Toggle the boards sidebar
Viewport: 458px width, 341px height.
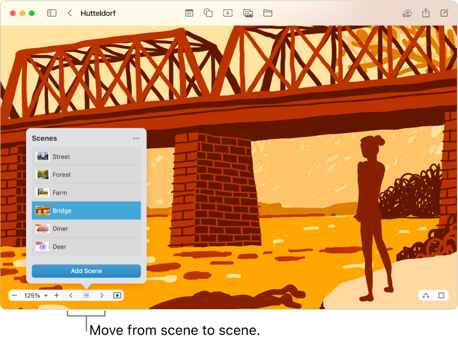coord(52,13)
